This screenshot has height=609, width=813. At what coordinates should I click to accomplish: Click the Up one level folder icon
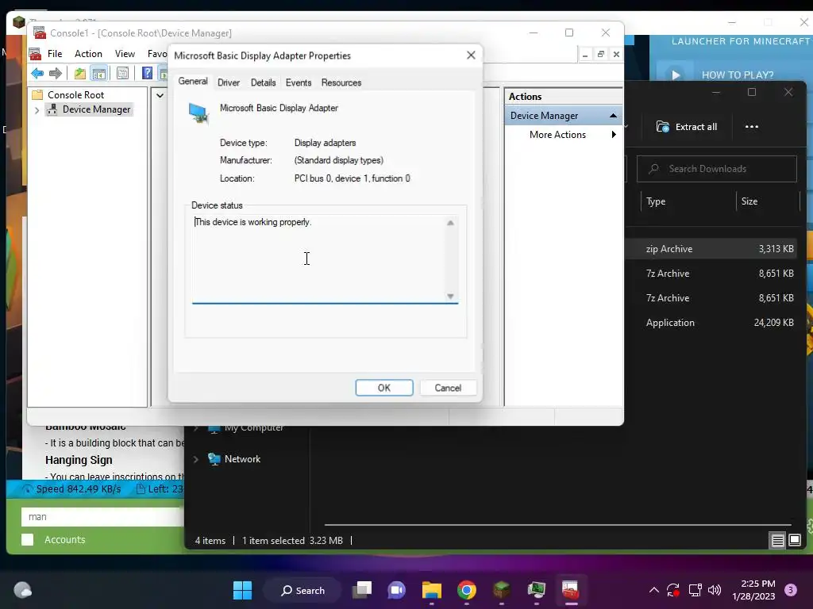[x=80, y=73]
